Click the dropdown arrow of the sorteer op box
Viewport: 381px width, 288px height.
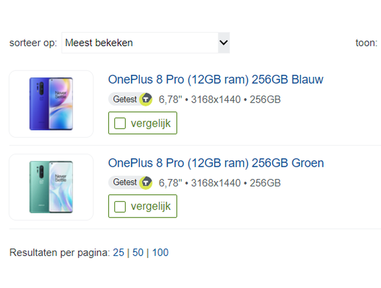223,43
